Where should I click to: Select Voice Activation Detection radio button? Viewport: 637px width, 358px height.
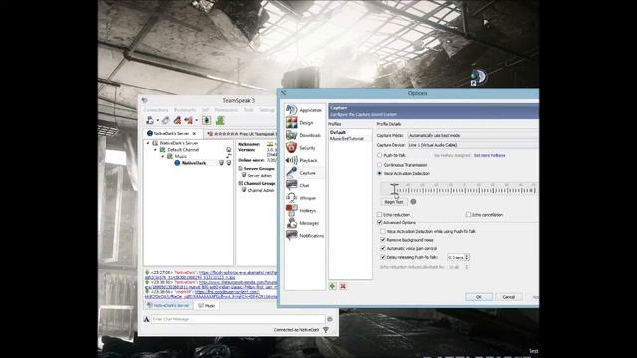click(x=380, y=173)
